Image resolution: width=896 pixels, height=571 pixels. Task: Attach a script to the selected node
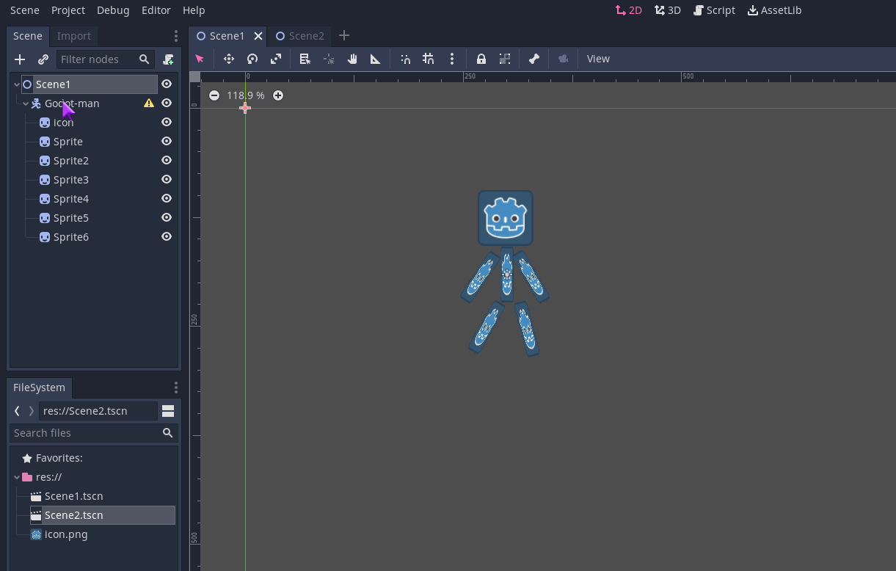(168, 59)
